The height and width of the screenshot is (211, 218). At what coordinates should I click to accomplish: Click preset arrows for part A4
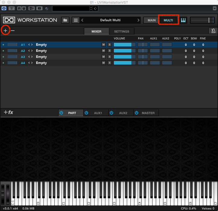coord(30,63)
